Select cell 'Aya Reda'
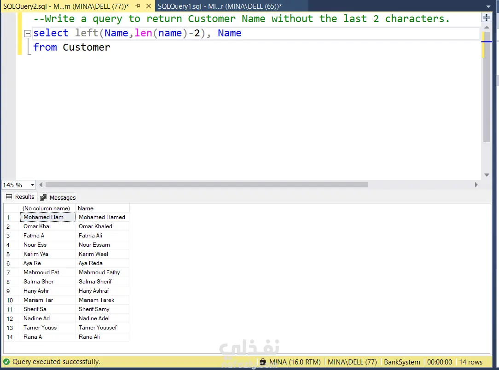 point(102,263)
